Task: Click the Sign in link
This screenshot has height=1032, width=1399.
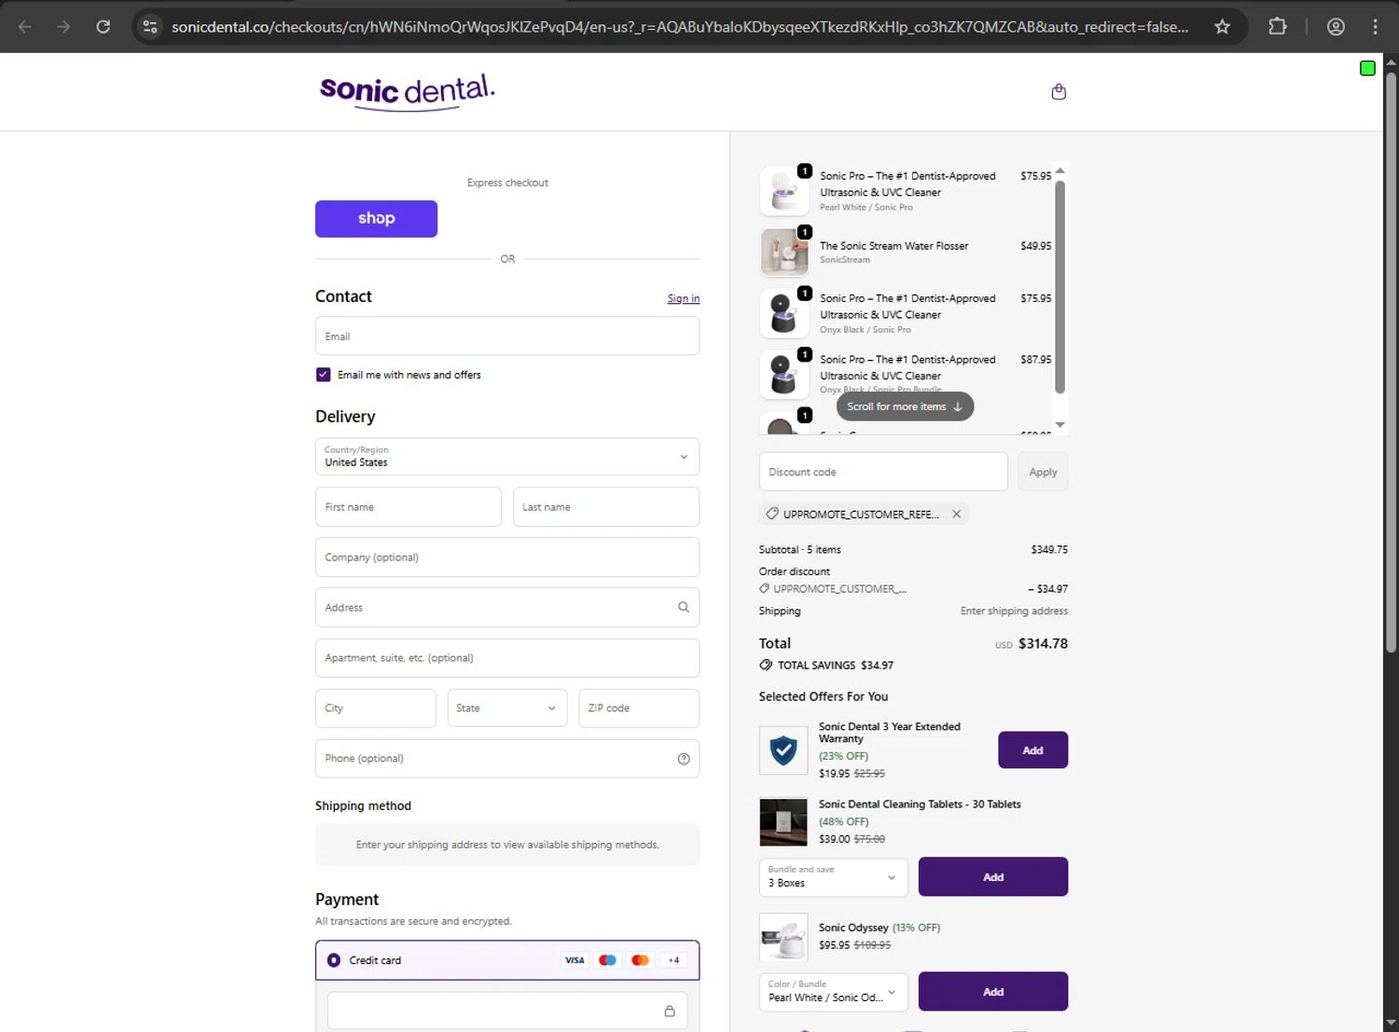Action: pyautogui.click(x=684, y=298)
